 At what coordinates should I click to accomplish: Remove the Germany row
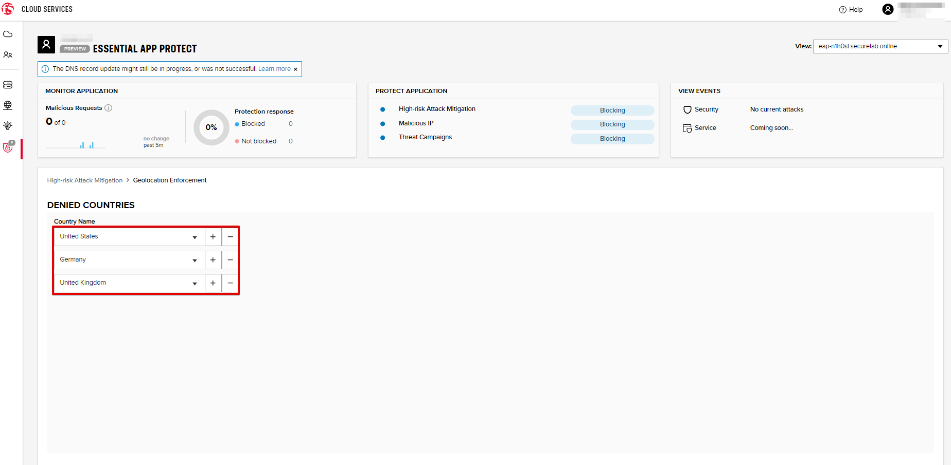pyautogui.click(x=230, y=260)
